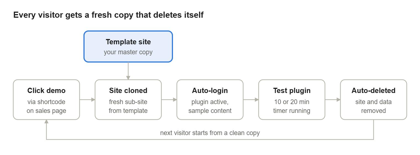Select the Click demo step box

point(46,100)
